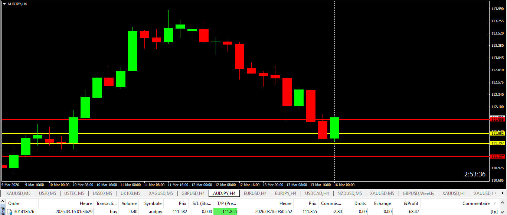
Task: Open the USTEC,M5 chart tab
Action: click(x=74, y=193)
